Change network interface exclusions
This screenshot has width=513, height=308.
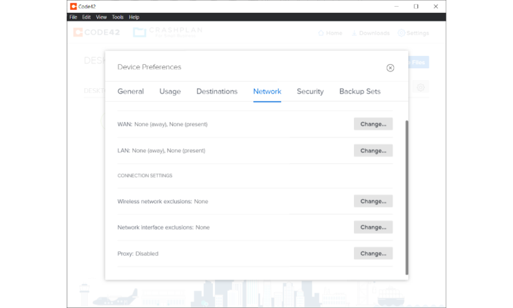pyautogui.click(x=373, y=227)
